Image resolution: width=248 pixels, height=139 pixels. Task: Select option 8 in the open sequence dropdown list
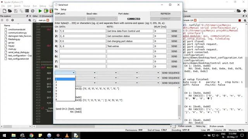click(65, 100)
